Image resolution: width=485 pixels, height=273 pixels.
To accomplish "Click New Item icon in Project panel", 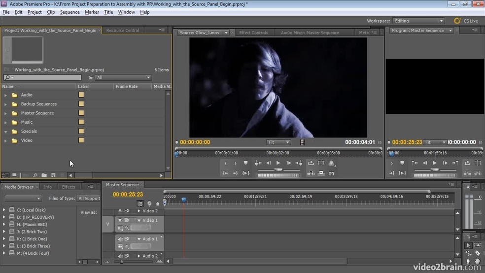I will (53, 175).
